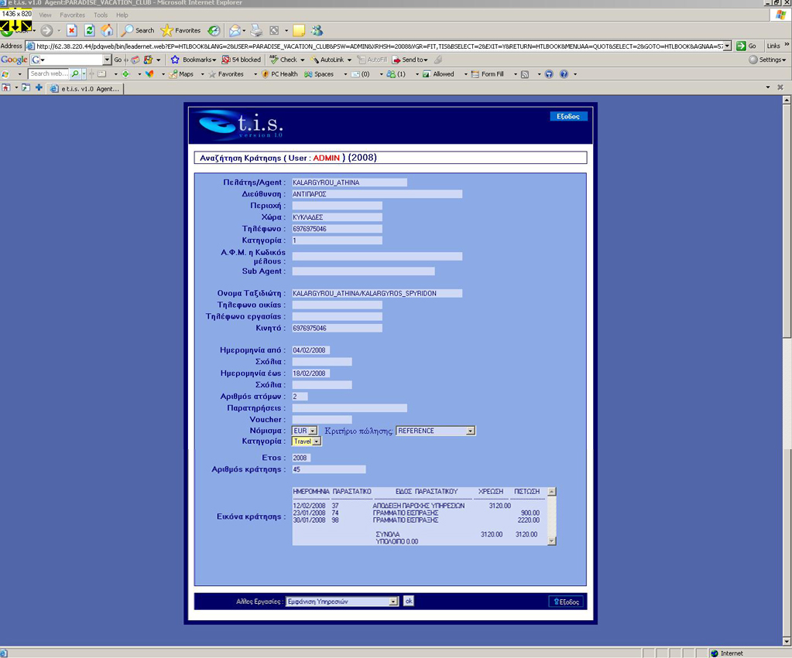Screen dimensions: 792x658
Task: Click the Sub Agent field
Action: pos(364,271)
